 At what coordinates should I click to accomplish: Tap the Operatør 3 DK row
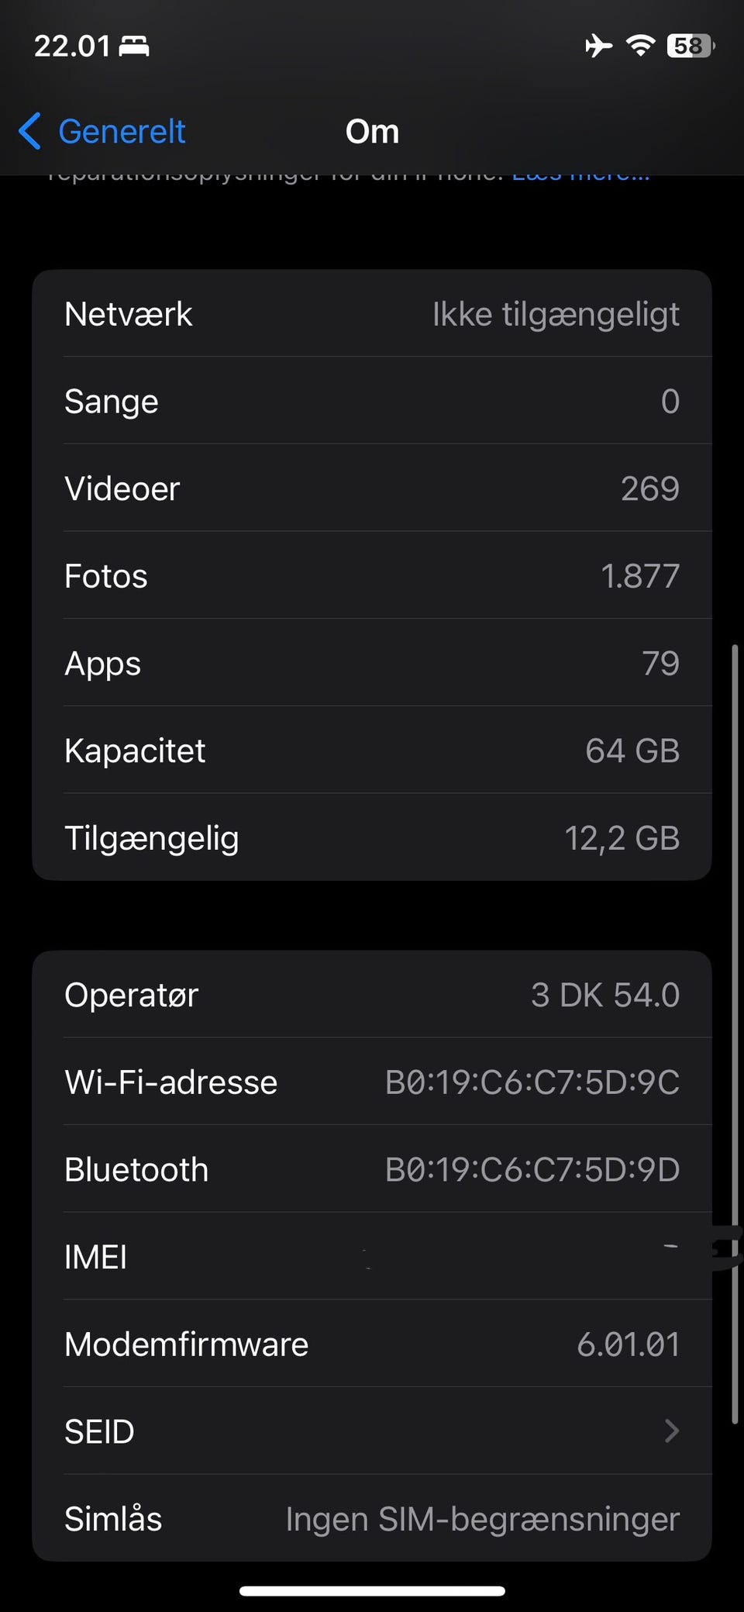tap(372, 995)
